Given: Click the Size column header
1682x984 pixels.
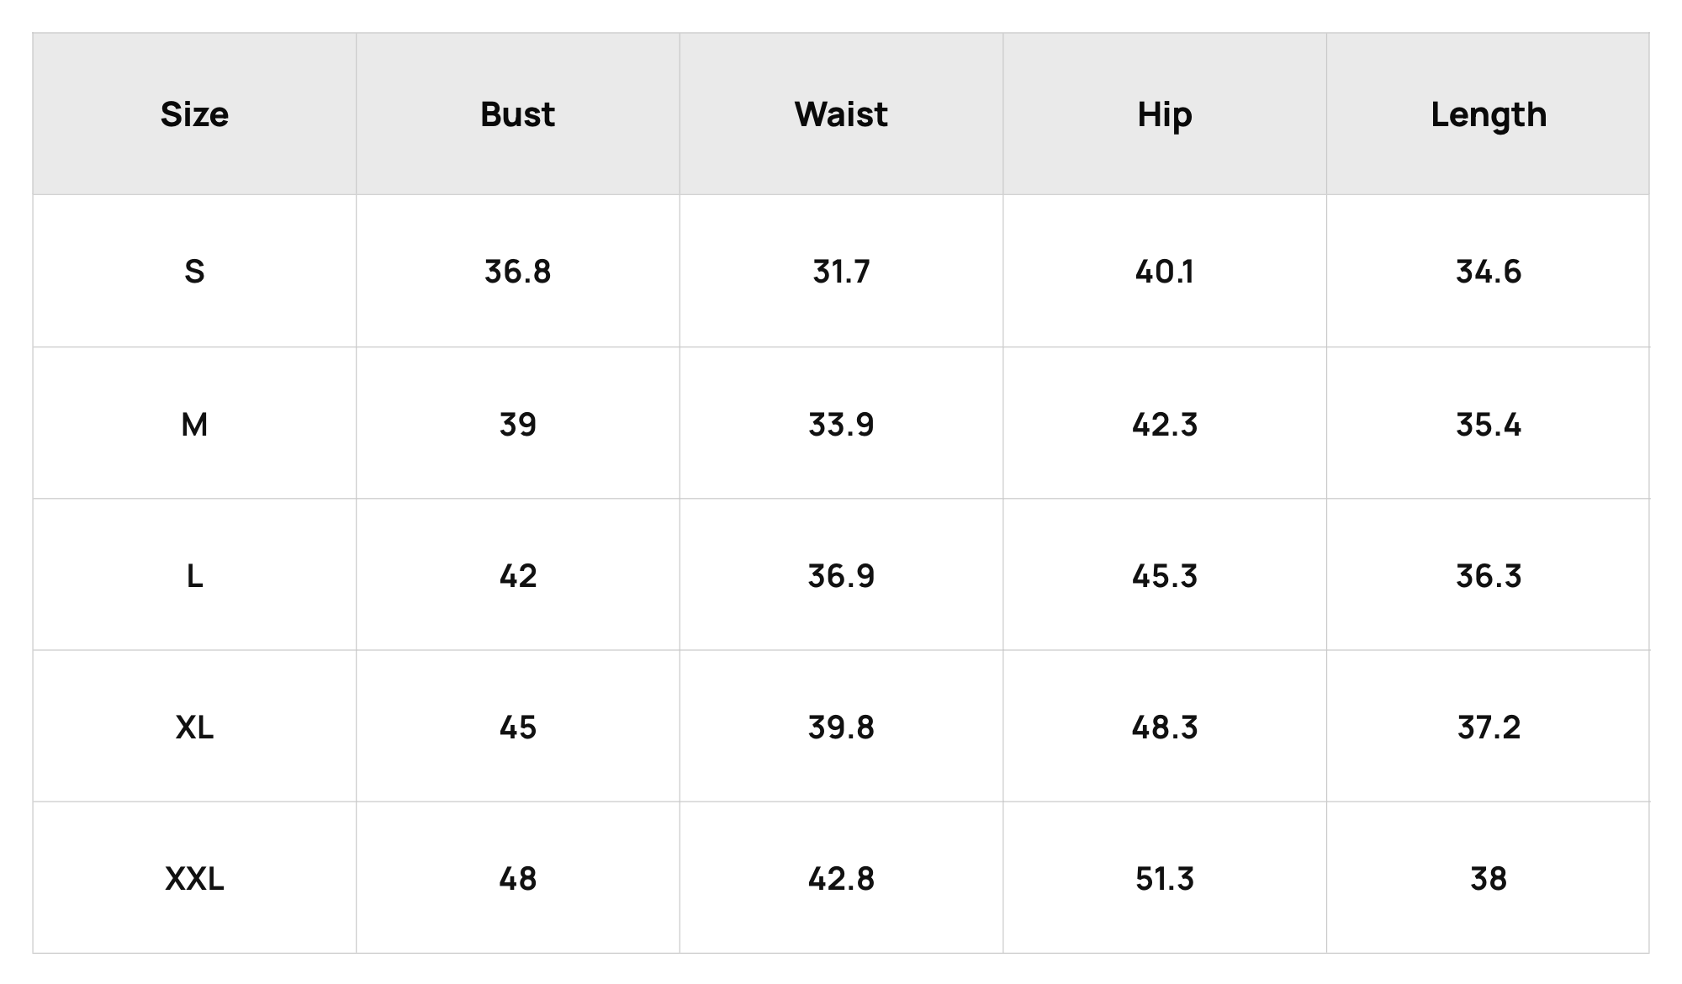Looking at the screenshot, I should point(194,114).
